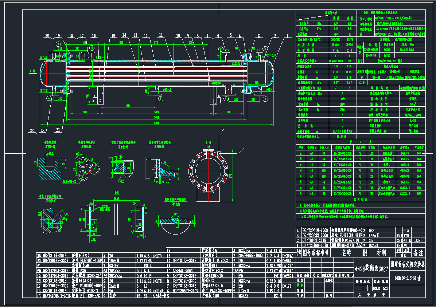Viewport: 436px width, 307px height.
Task: Select the 1:12 scale cell
Action: coord(385,289)
